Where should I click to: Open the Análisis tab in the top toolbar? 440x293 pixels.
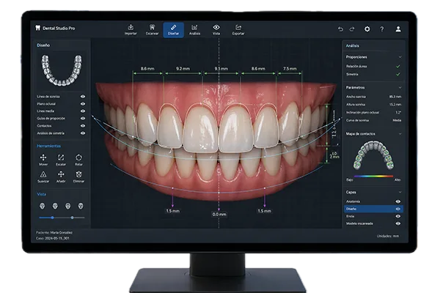coord(194,30)
